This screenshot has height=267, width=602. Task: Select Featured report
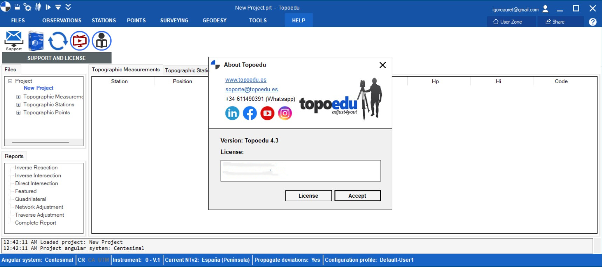point(26,191)
